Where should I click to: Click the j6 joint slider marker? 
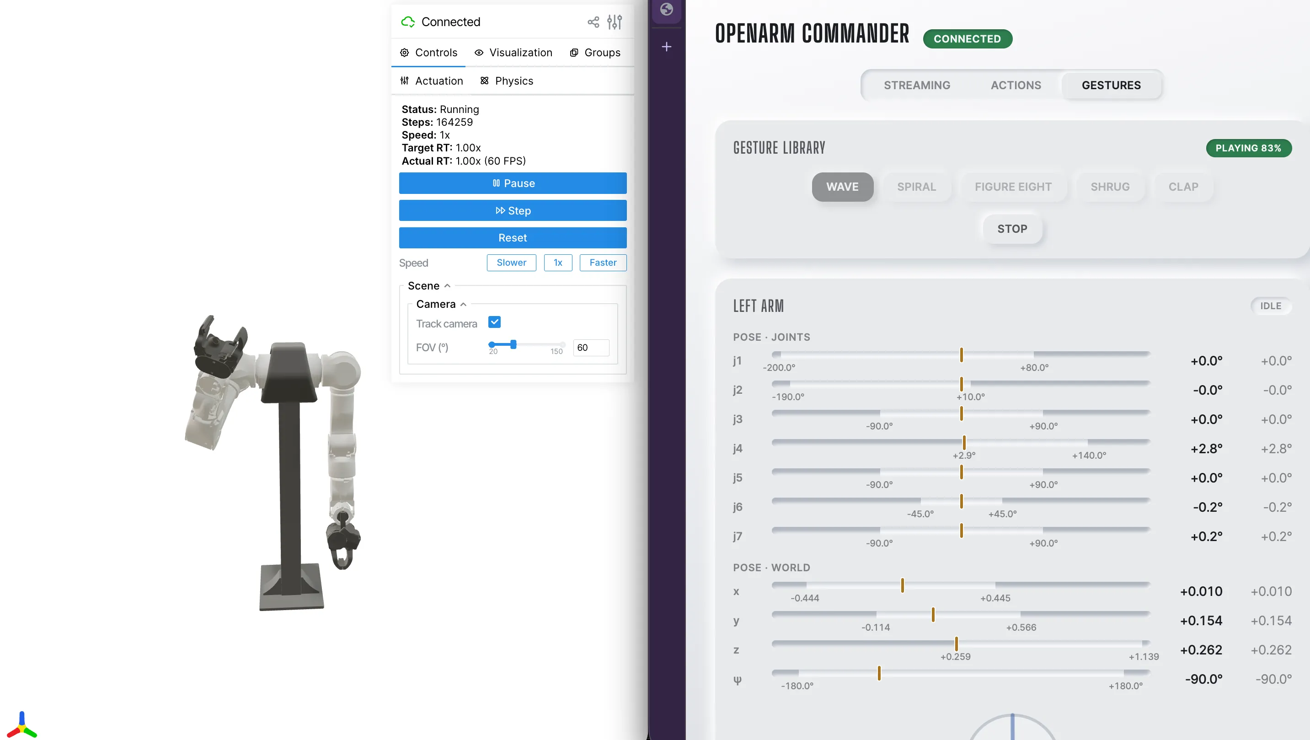961,501
